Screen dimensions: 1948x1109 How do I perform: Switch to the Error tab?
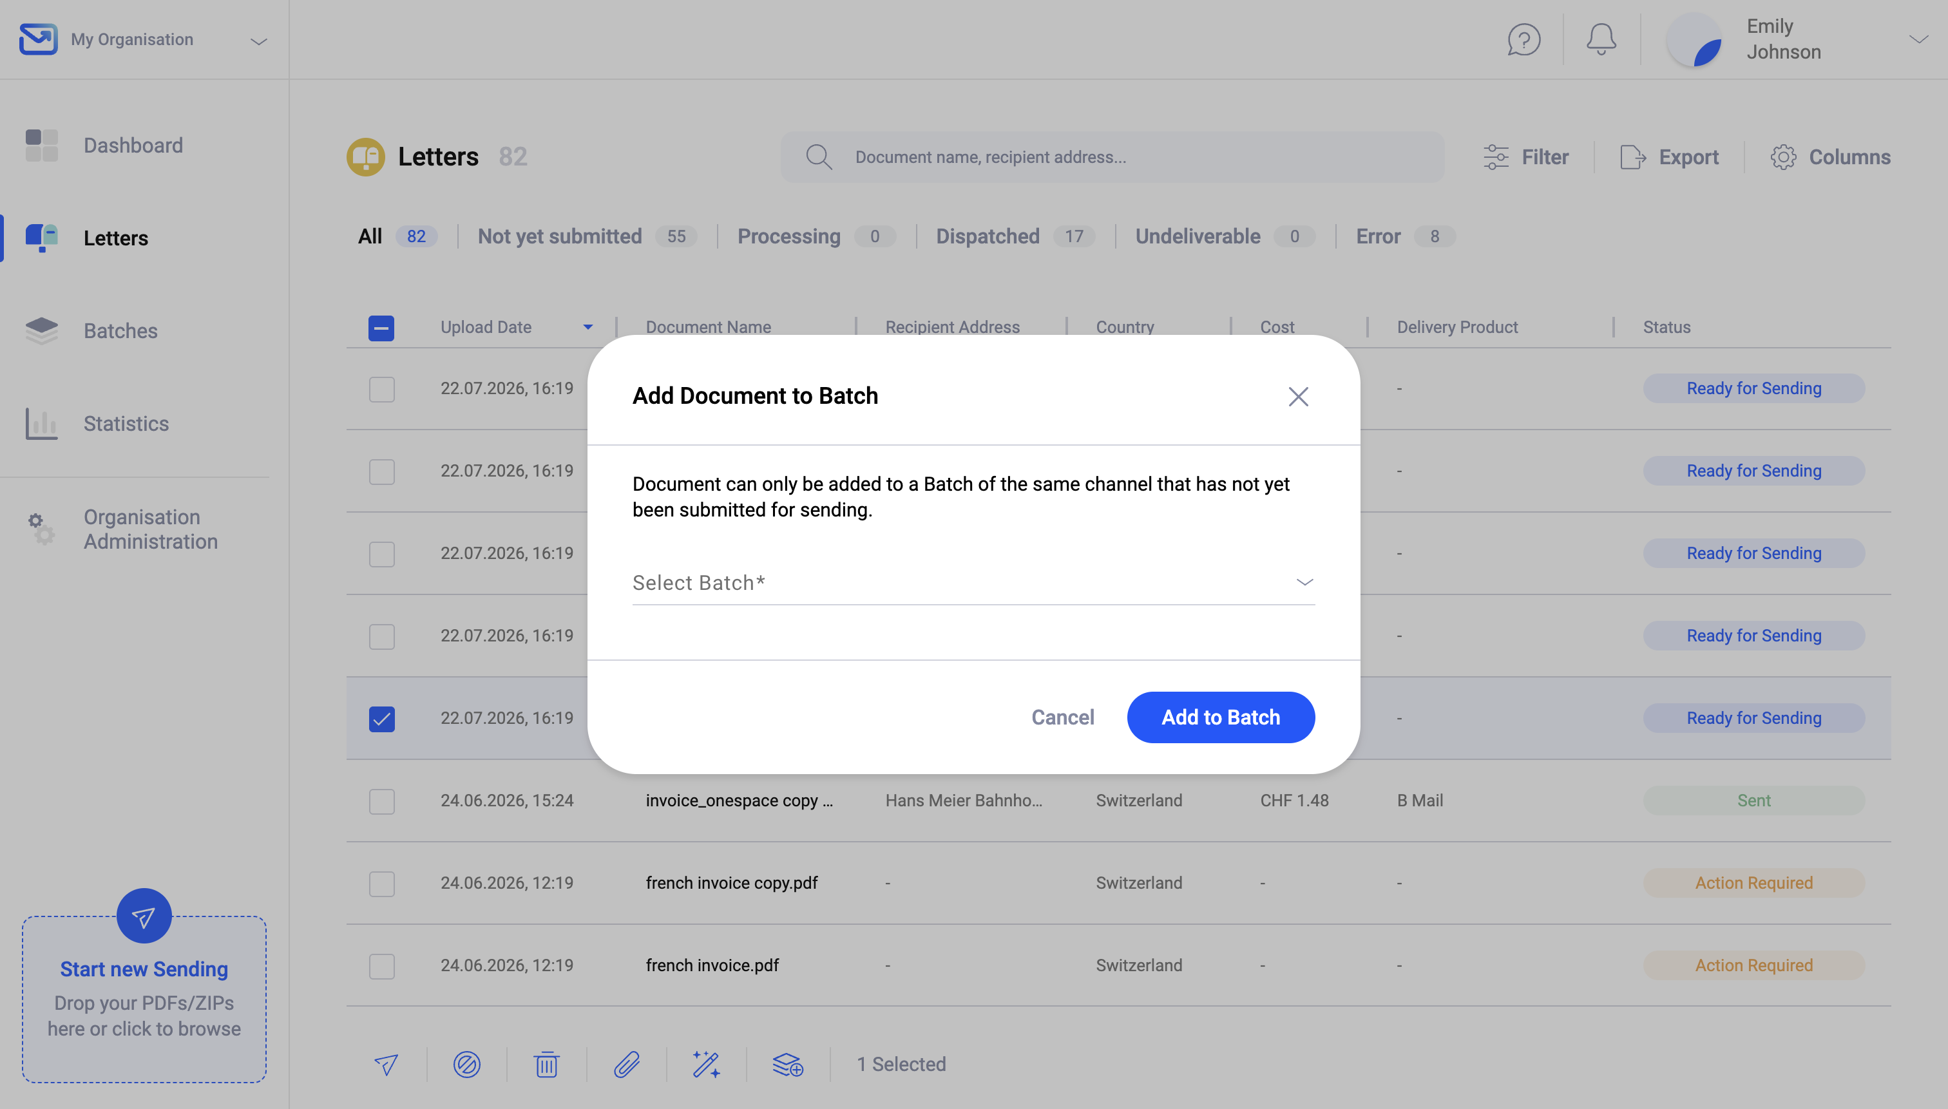1405,236
